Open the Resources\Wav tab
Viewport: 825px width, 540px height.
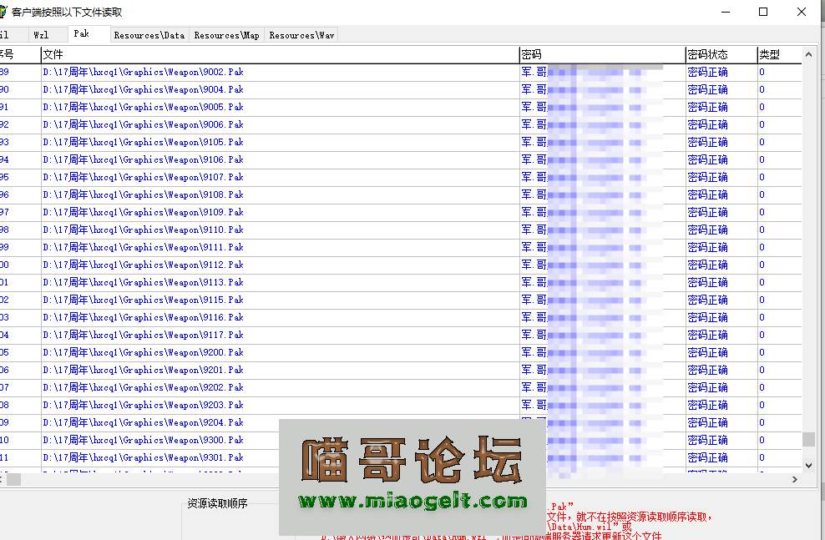tap(301, 35)
